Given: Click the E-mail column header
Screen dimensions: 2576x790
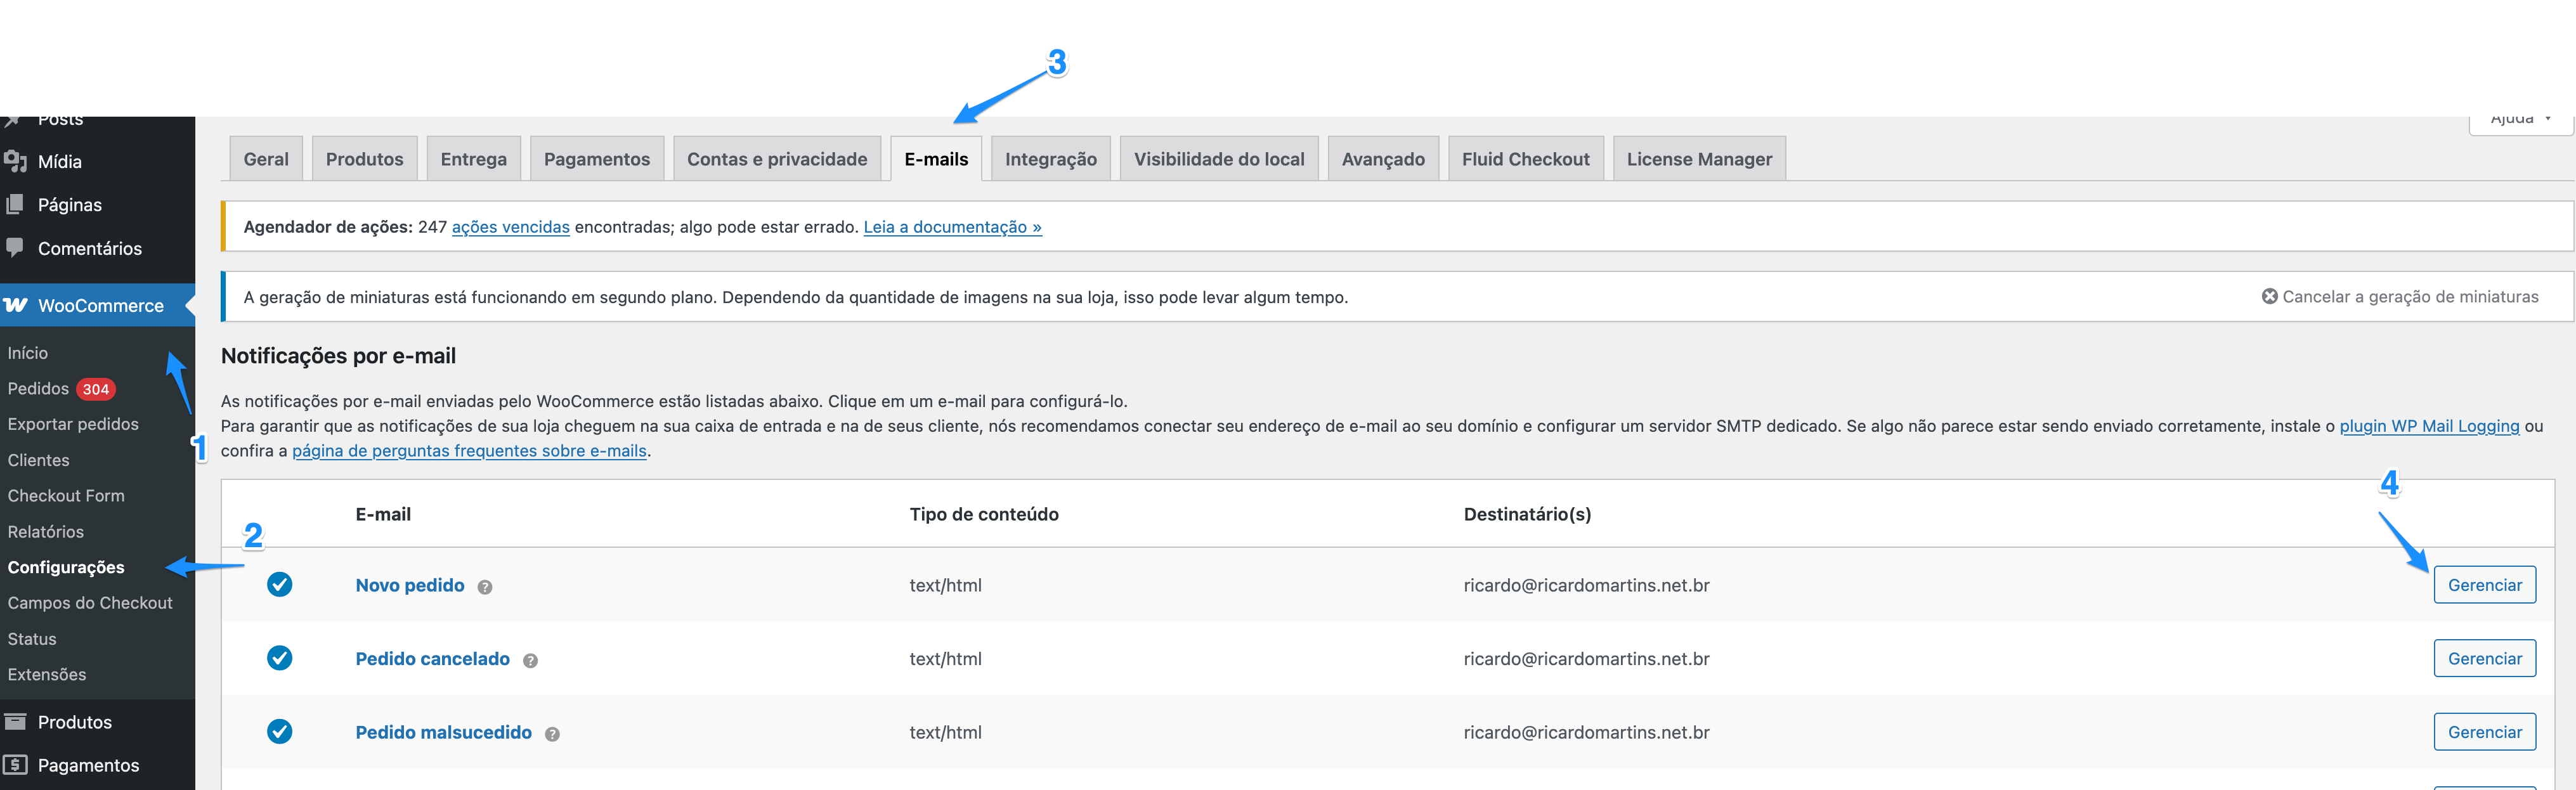Looking at the screenshot, I should click(383, 514).
